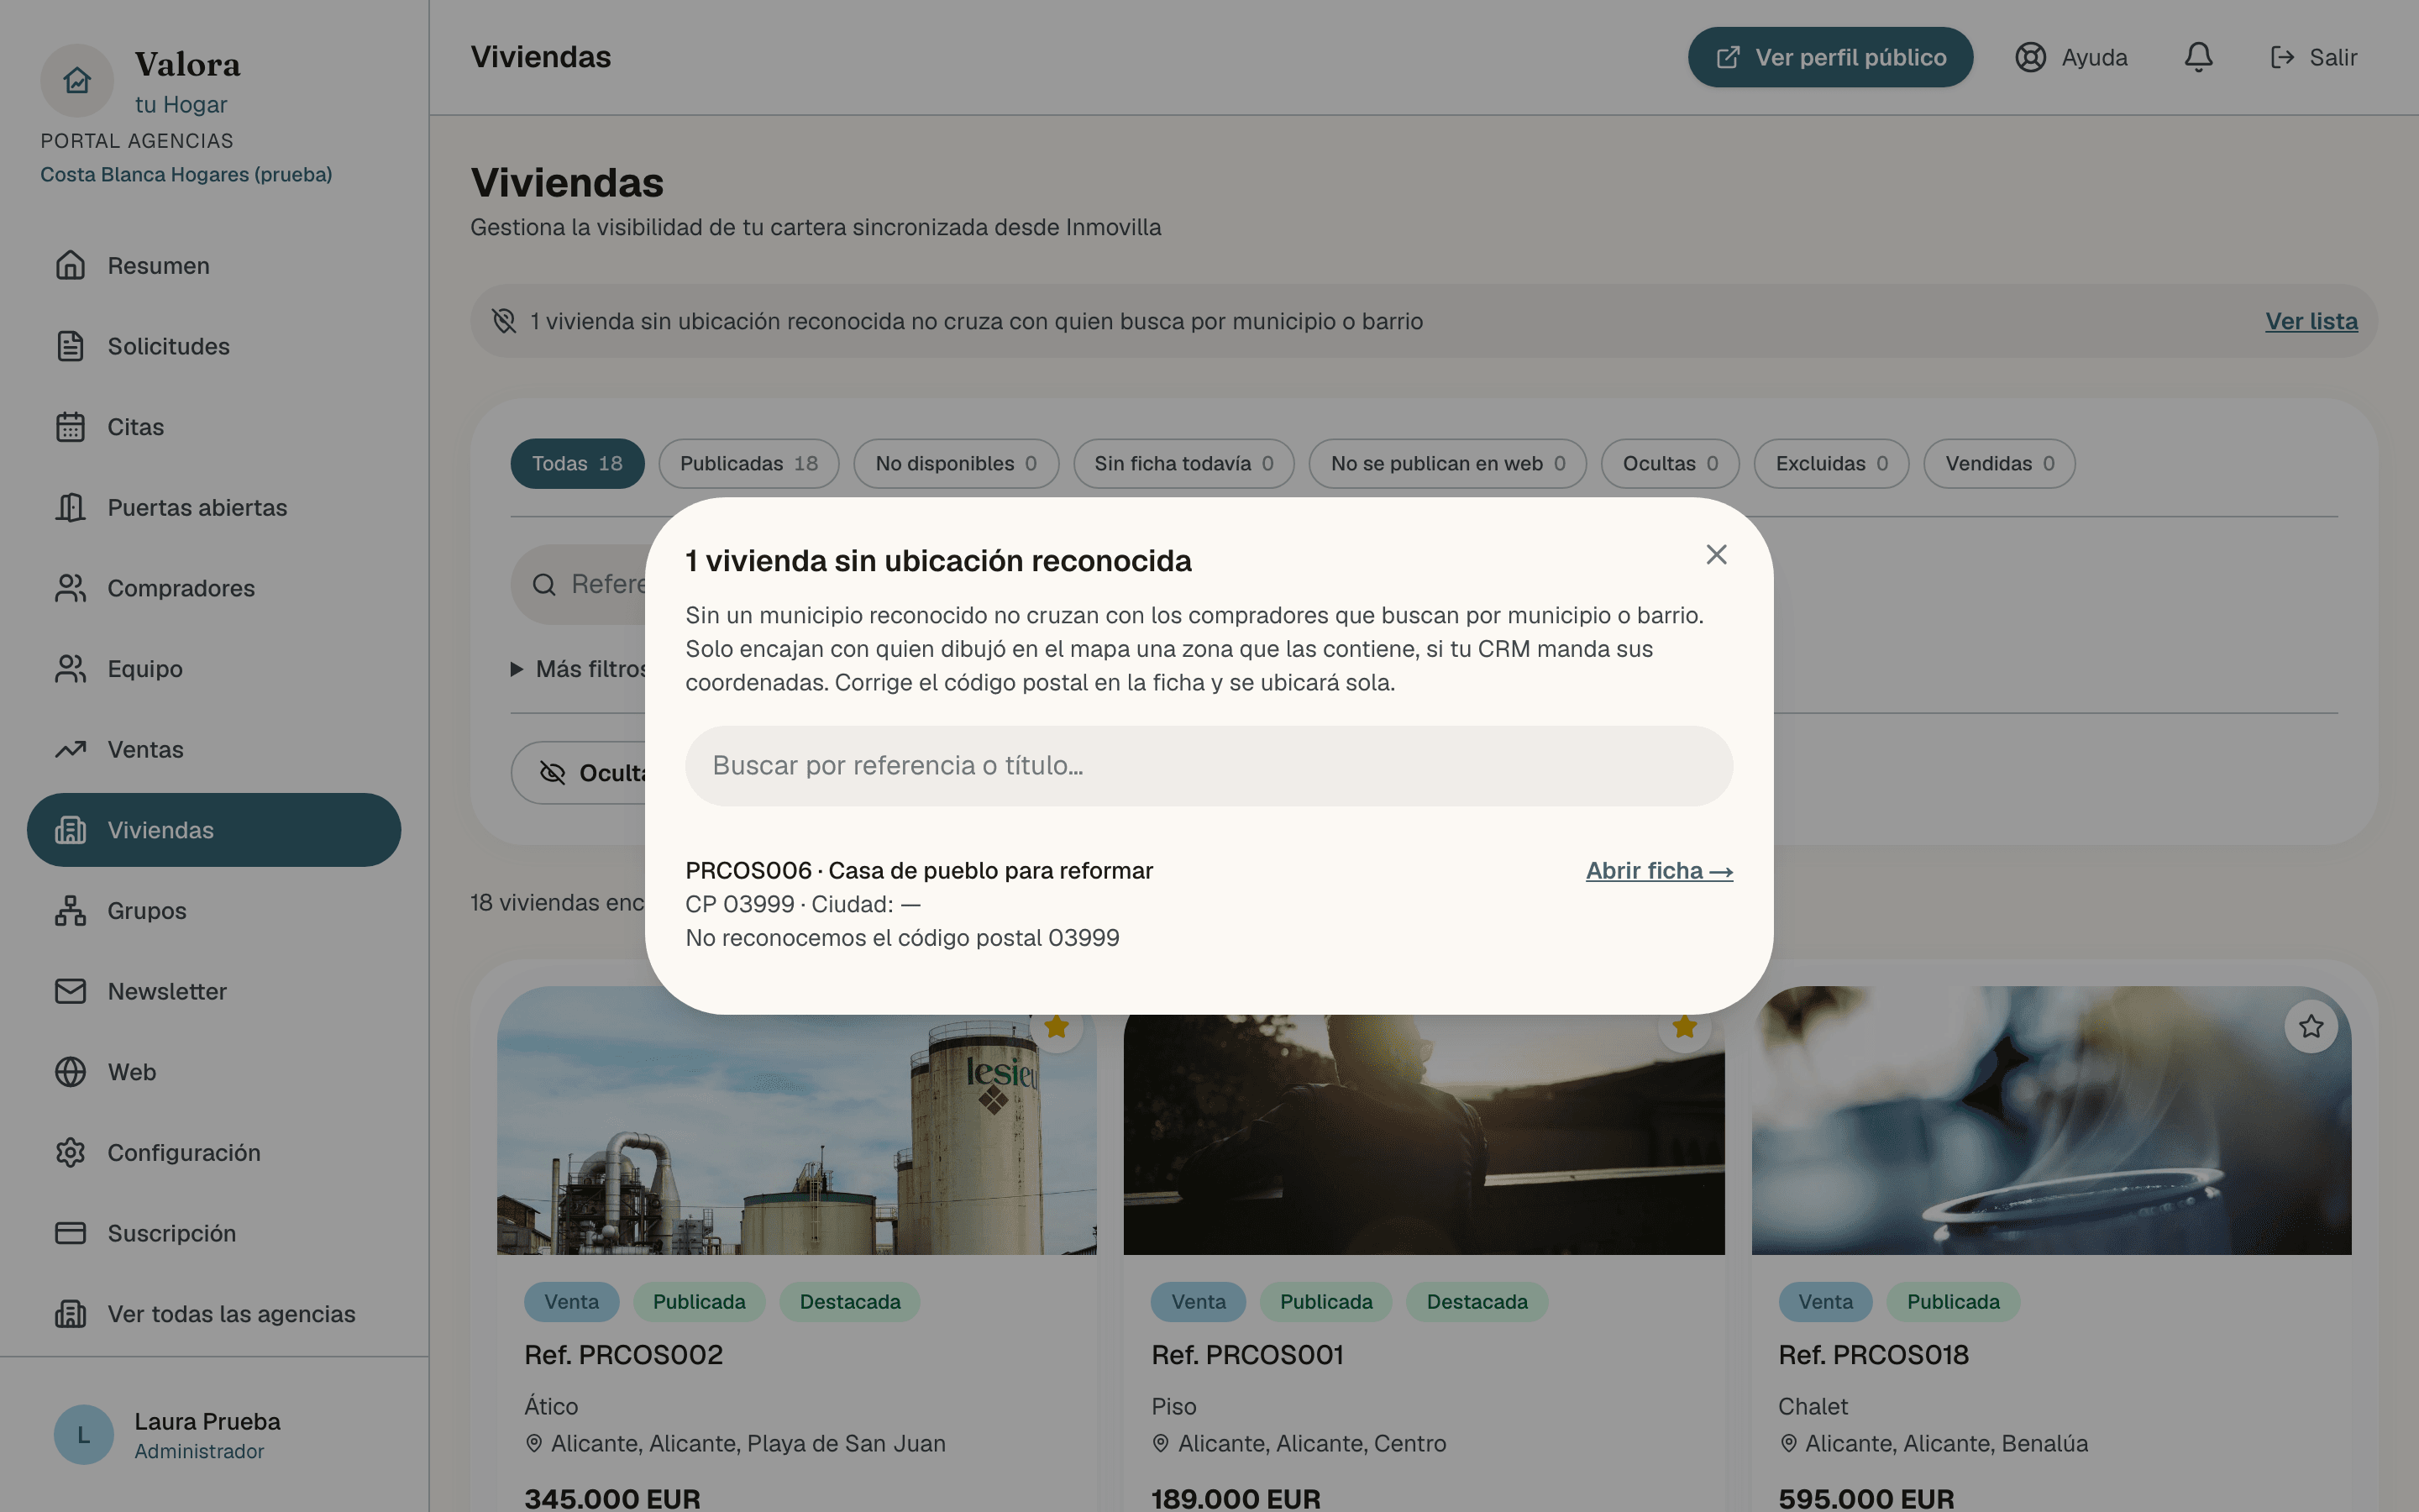Open the Configuración gear icon

[70, 1153]
